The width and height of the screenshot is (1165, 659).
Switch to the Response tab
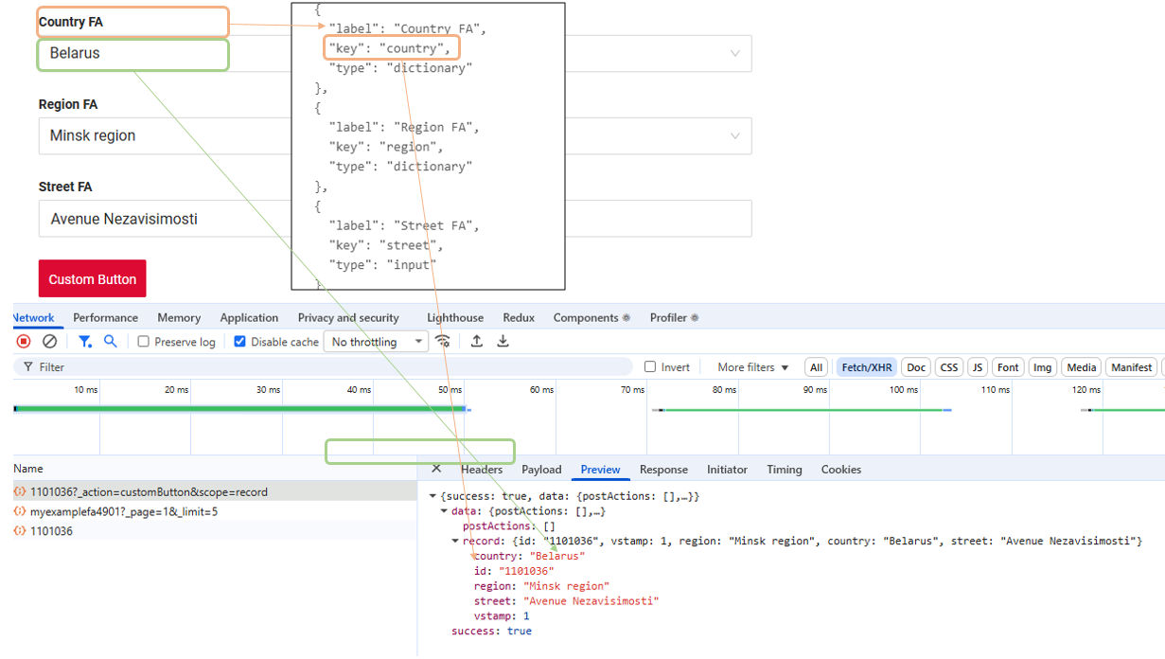point(663,470)
